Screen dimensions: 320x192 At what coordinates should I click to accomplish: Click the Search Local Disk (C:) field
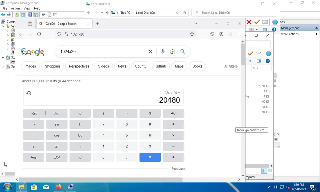pyautogui.click(x=234, y=13)
